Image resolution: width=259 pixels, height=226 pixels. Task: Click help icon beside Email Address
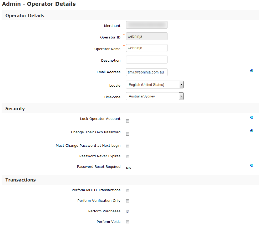(252, 71)
